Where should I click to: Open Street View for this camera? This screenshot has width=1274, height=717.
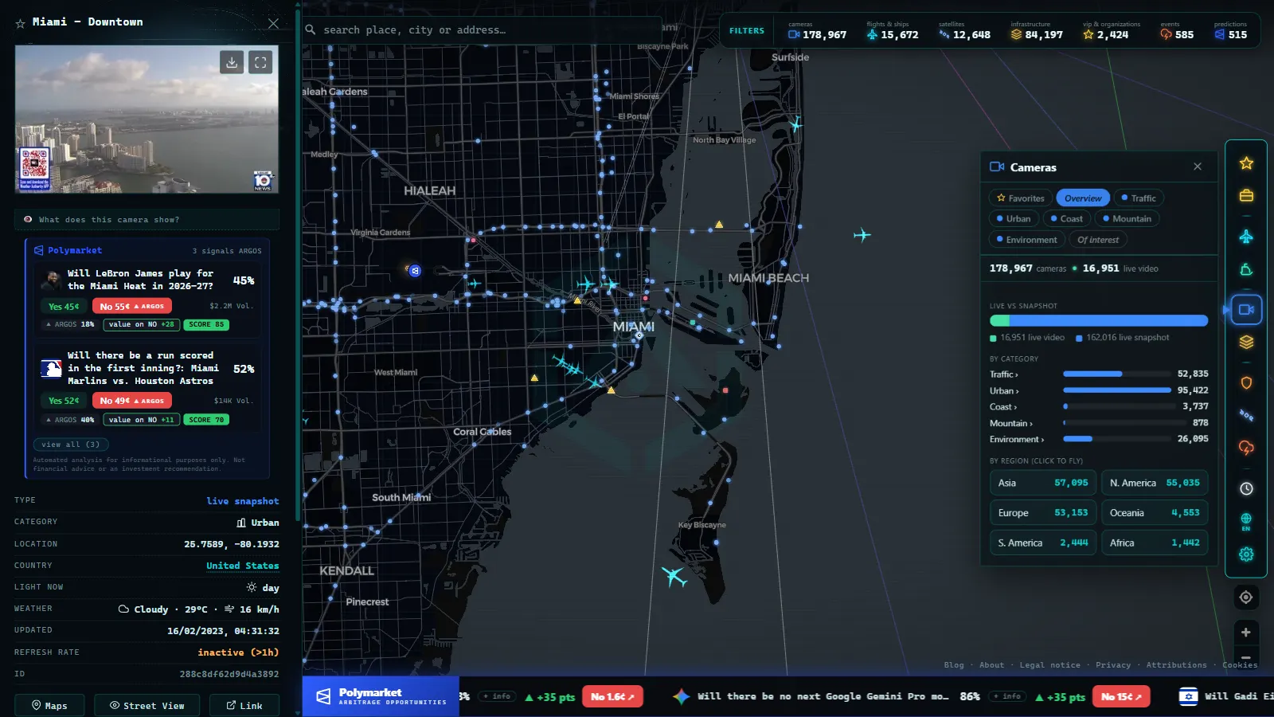coord(147,706)
